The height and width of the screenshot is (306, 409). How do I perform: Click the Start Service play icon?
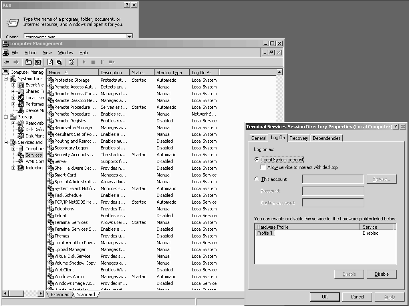pos(84,62)
